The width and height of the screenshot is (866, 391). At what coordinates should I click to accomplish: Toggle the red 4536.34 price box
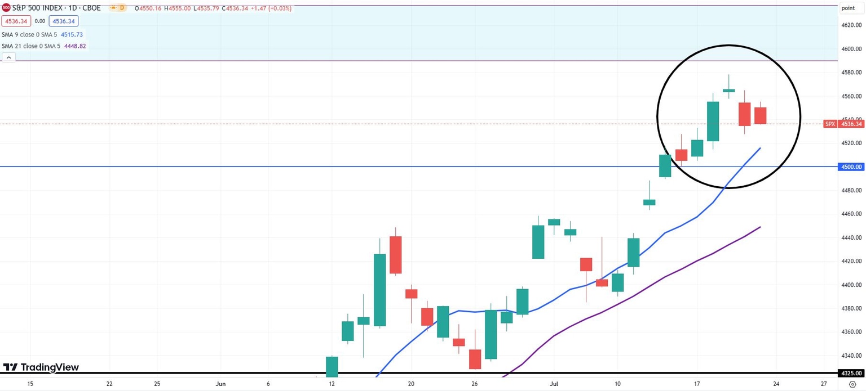click(x=16, y=21)
